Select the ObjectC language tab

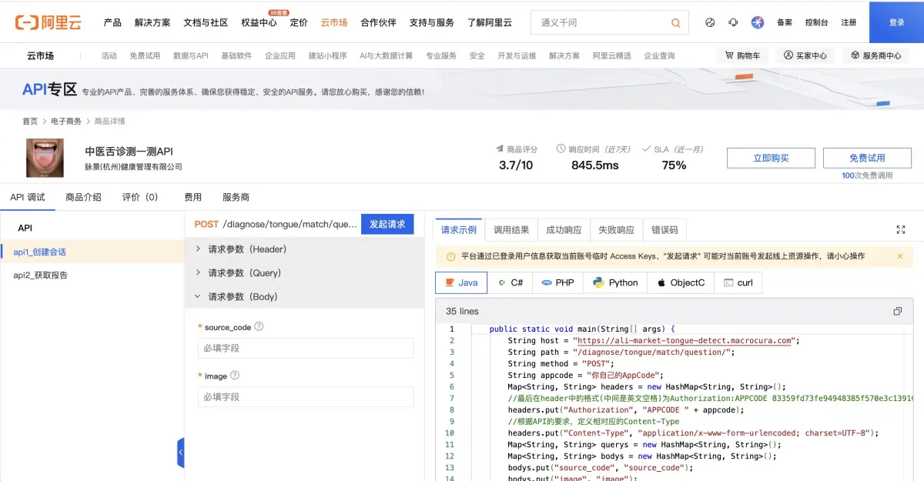pyautogui.click(x=681, y=282)
